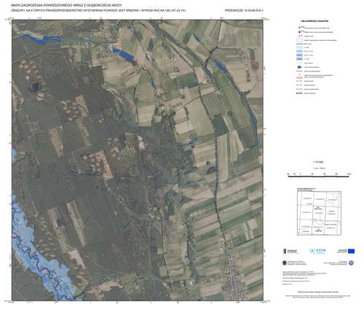Click the dark blue pond in upper-left forest
Viewport: 364px width, 310px height.
[x=36, y=86]
